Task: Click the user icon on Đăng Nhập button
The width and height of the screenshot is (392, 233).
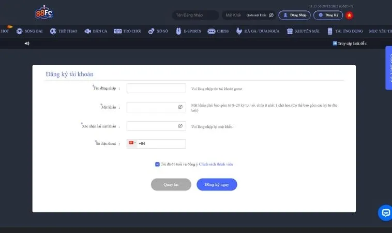Action: pyautogui.click(x=285, y=15)
